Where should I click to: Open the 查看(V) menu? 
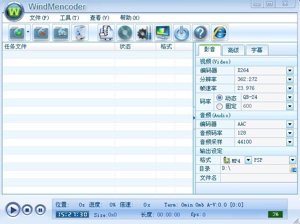point(100,18)
